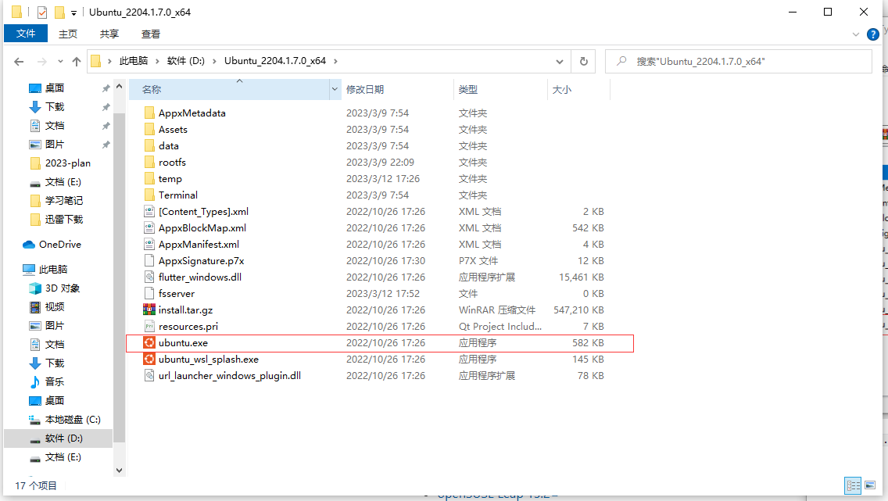Select the fsserver file name
The image size is (888, 501).
tap(177, 293)
